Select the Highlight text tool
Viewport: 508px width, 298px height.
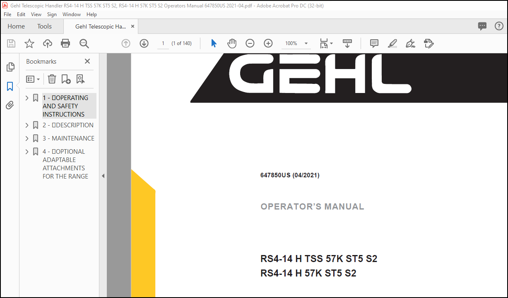(392, 43)
